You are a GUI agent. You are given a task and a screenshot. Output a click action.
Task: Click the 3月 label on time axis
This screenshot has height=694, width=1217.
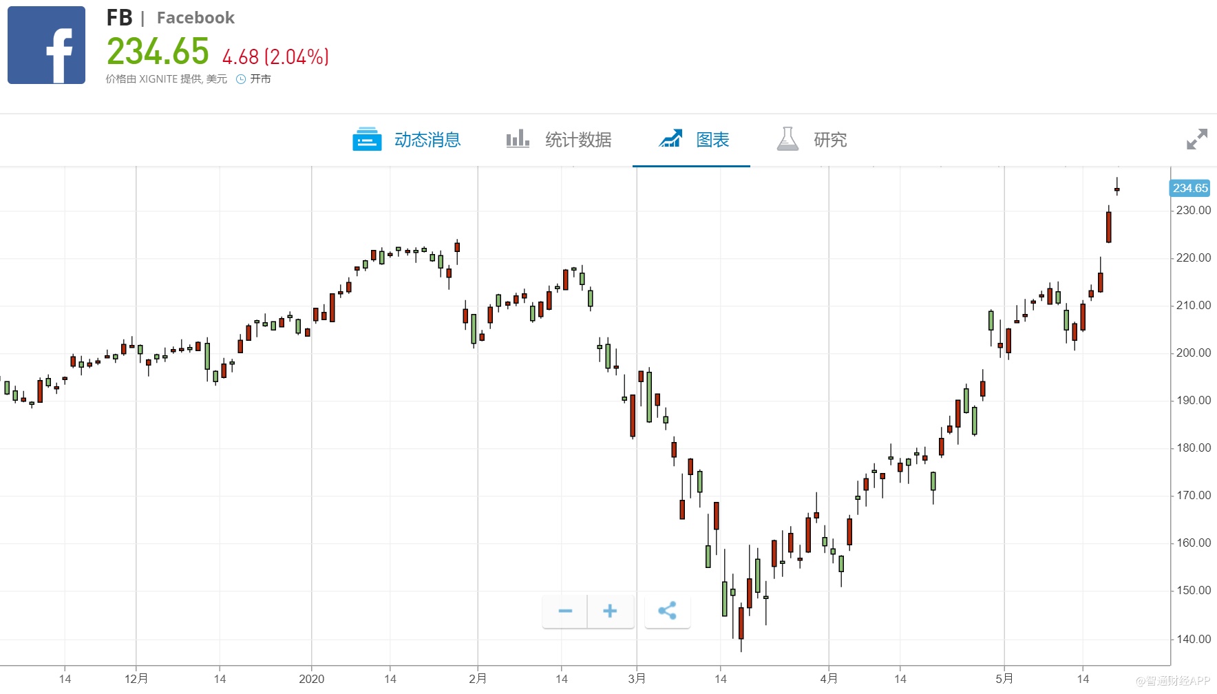click(x=637, y=679)
